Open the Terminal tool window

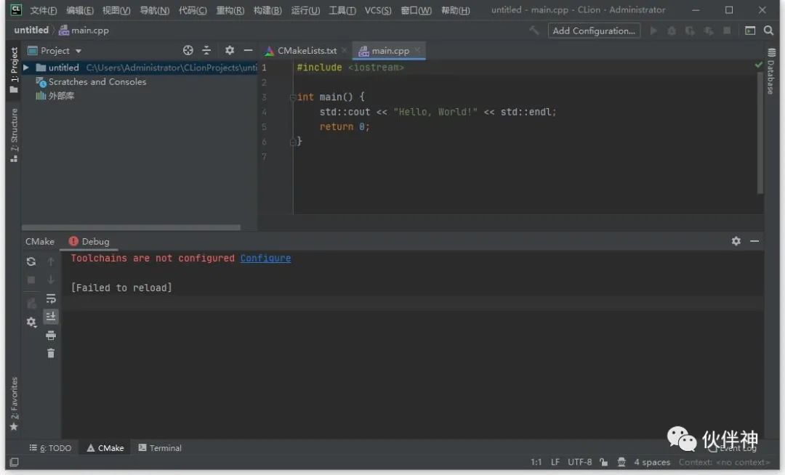(160, 447)
